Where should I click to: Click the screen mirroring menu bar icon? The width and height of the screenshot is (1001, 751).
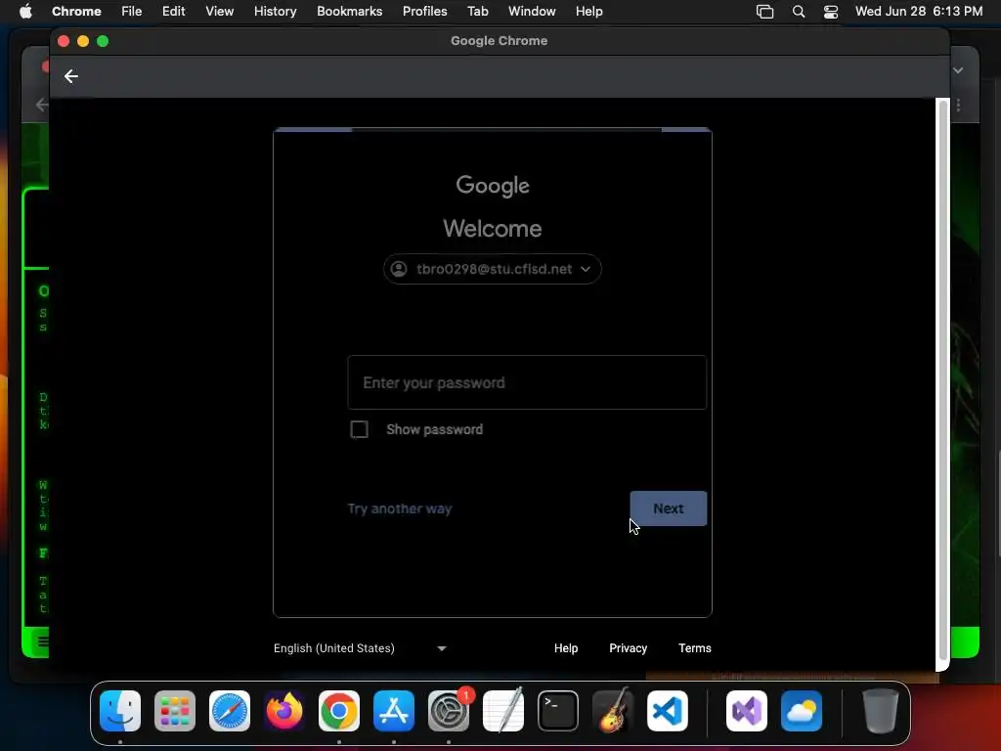(764, 12)
